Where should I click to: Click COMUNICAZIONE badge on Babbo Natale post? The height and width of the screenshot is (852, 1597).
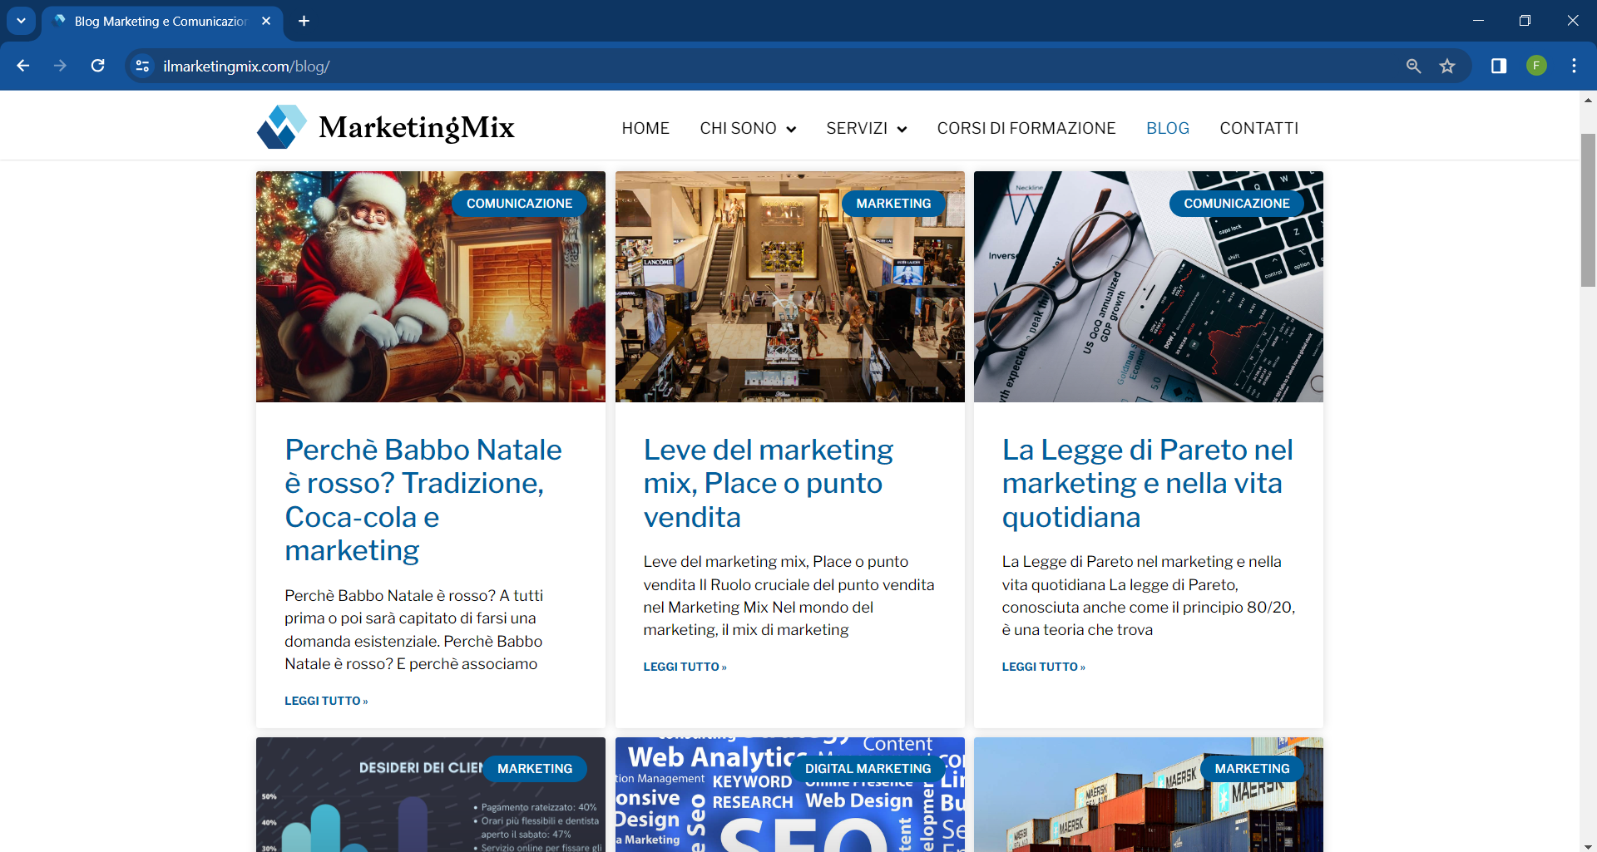(x=519, y=204)
